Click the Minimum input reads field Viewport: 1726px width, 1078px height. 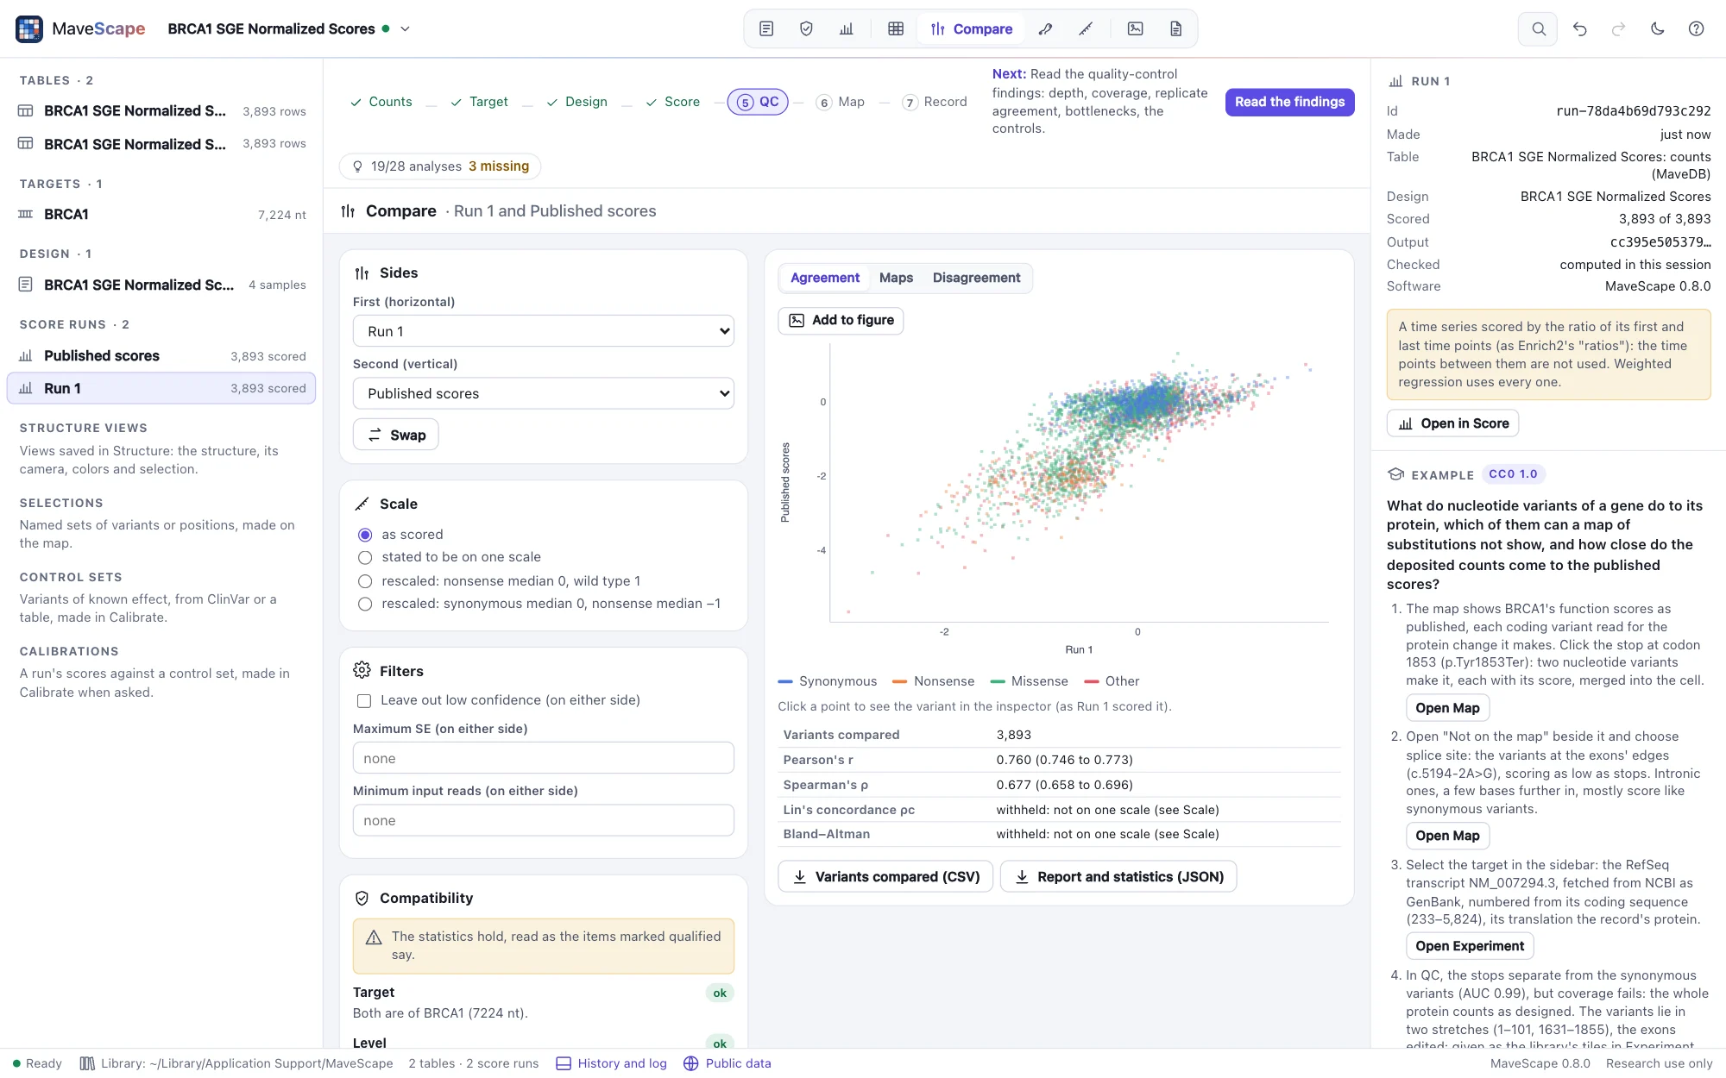tap(544, 820)
